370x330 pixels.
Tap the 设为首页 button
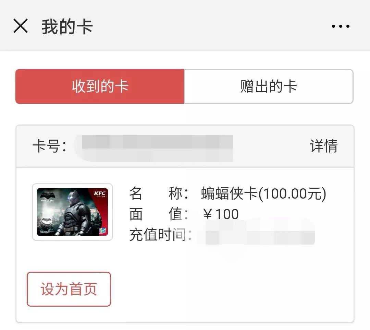[x=69, y=289]
